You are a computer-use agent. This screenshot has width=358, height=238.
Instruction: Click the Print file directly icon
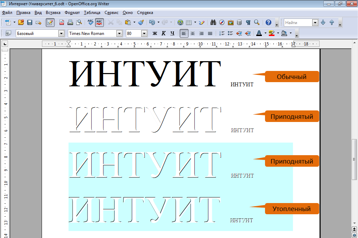coord(70,23)
